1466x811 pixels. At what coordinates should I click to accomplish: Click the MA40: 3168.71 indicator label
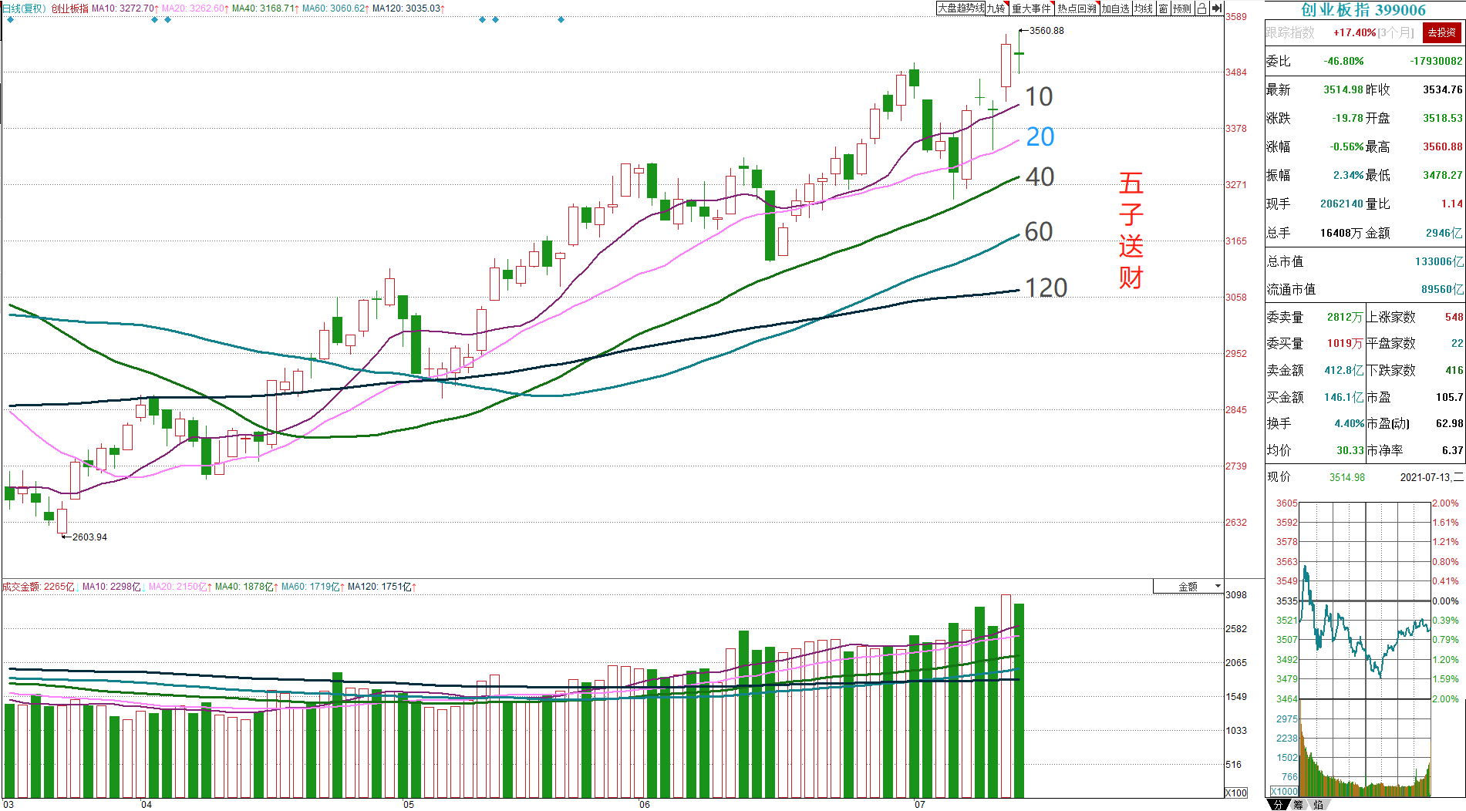pos(265,8)
